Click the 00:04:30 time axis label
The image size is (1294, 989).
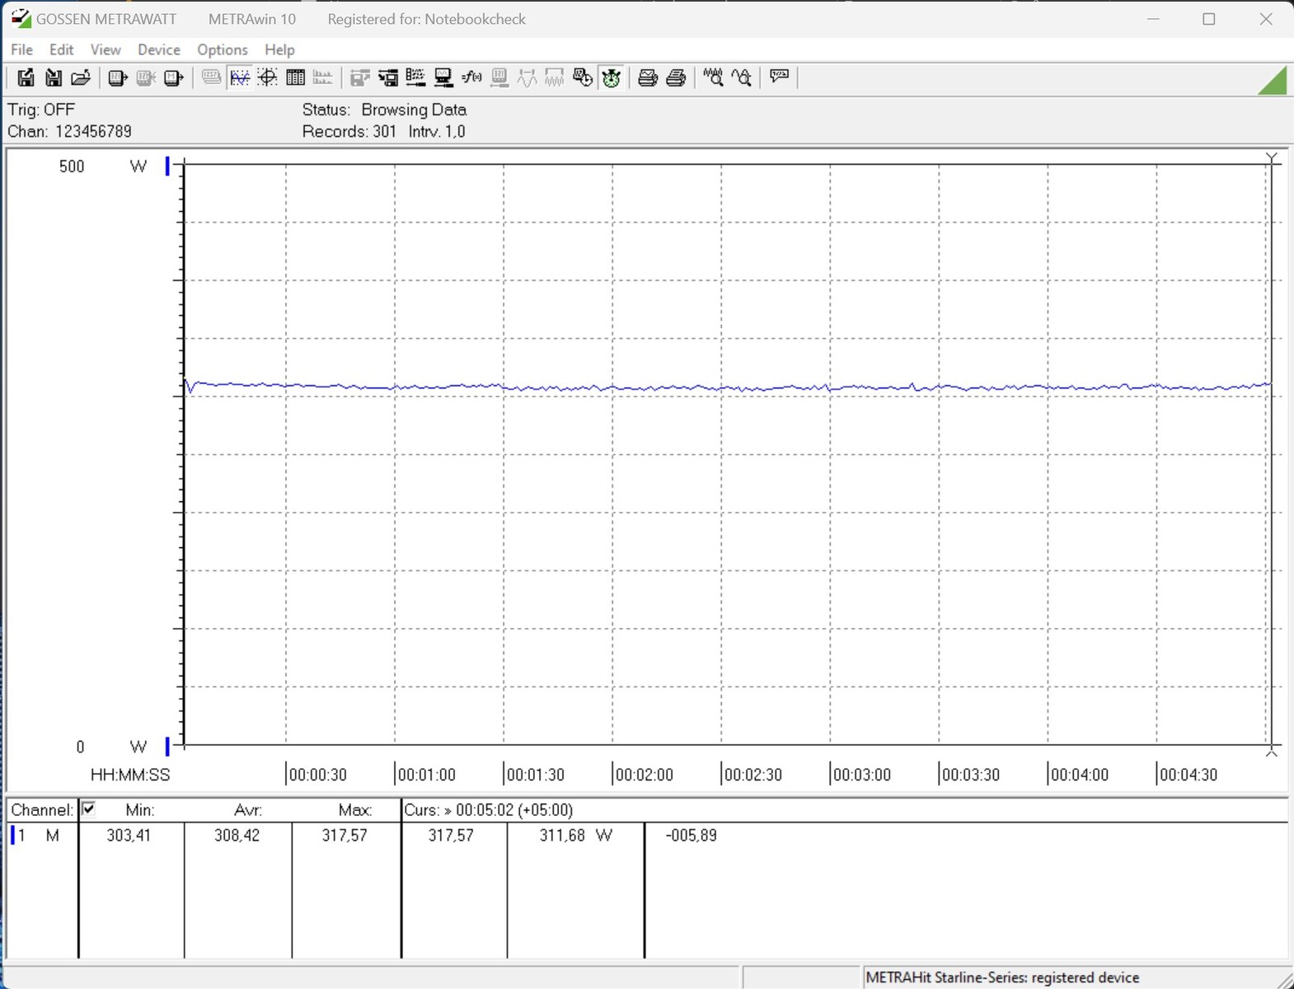point(1189,775)
